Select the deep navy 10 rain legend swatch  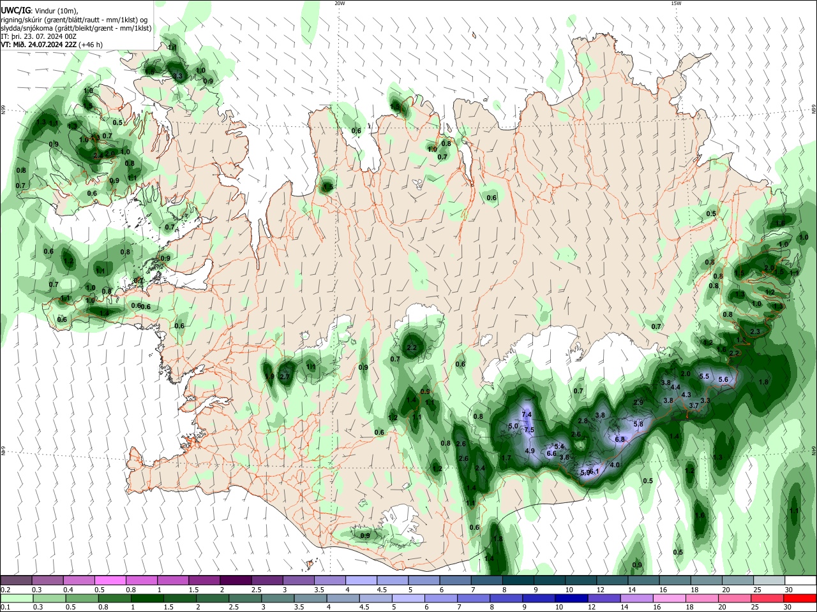pyautogui.click(x=571, y=599)
